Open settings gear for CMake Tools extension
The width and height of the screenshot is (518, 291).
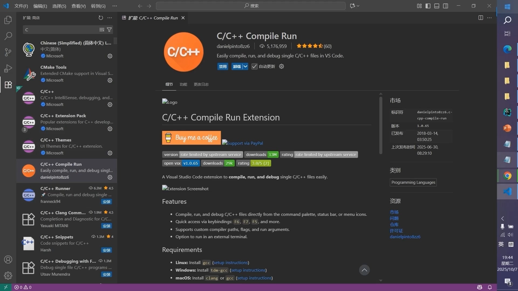(110, 80)
